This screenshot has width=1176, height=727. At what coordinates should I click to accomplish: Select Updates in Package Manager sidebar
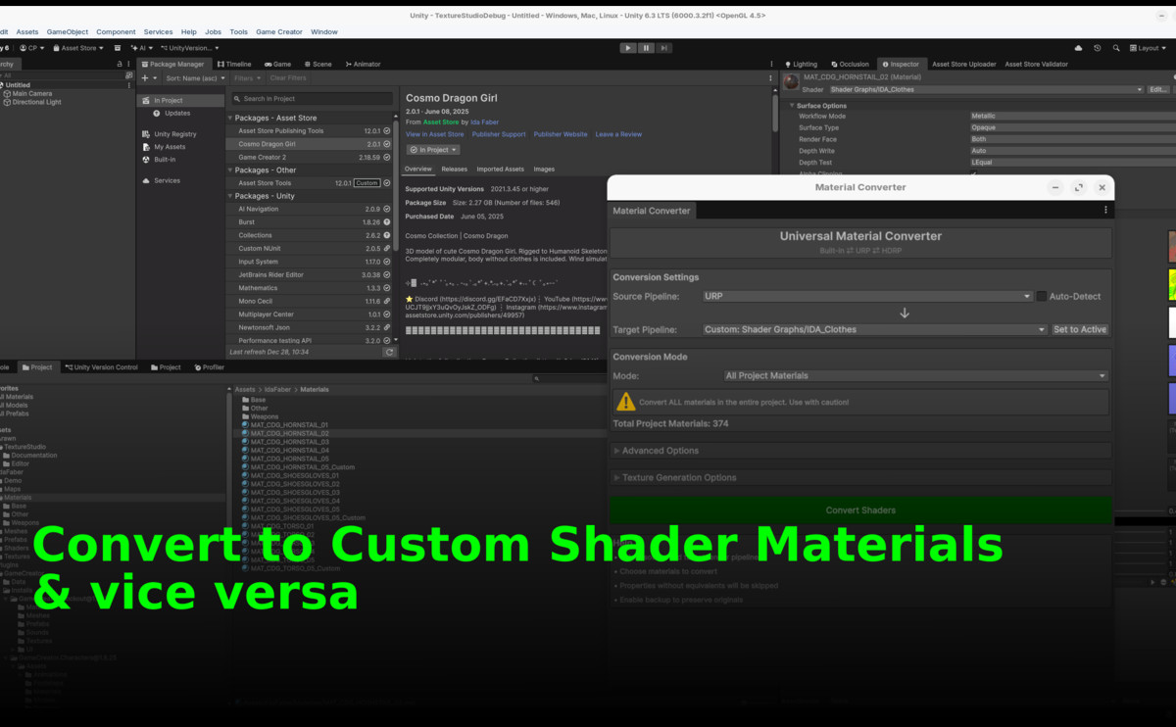pyautogui.click(x=177, y=113)
